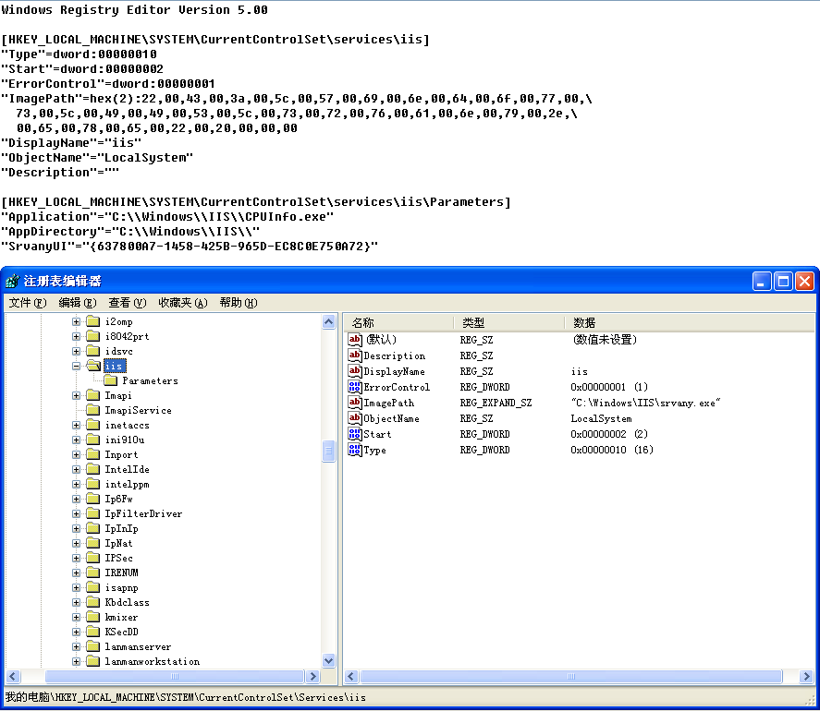The width and height of the screenshot is (820, 711).
Task: Click the string icon beside ImagePath value
Action: [x=354, y=403]
